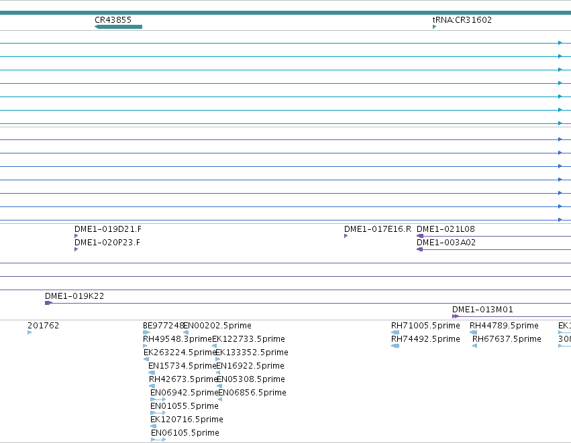Click the RH67637.5prime EST glyph

(x=474, y=346)
